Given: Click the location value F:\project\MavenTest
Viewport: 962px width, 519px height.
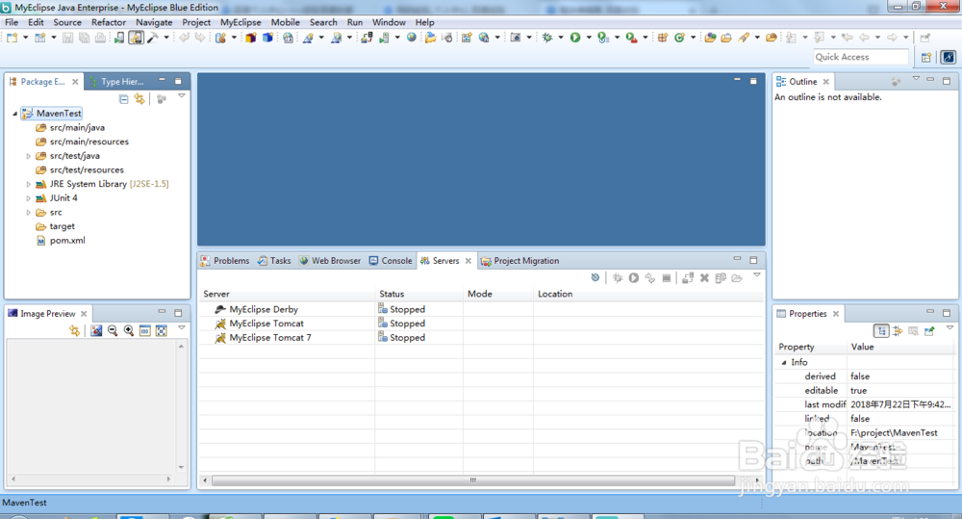Looking at the screenshot, I should click(x=894, y=433).
